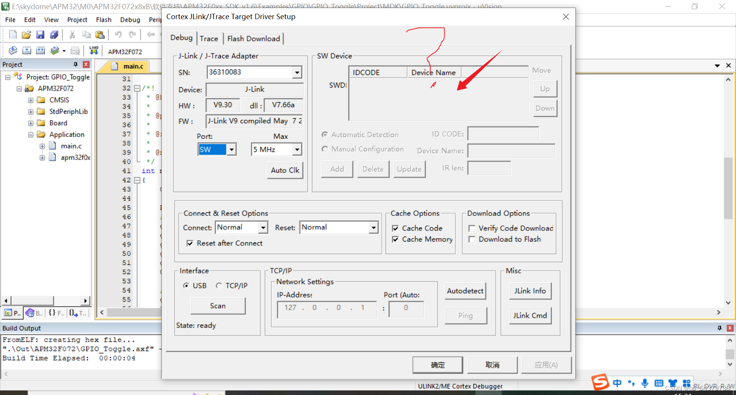The height and width of the screenshot is (395, 736).
Task: Expand the Board folder node
Action: pos(31,123)
